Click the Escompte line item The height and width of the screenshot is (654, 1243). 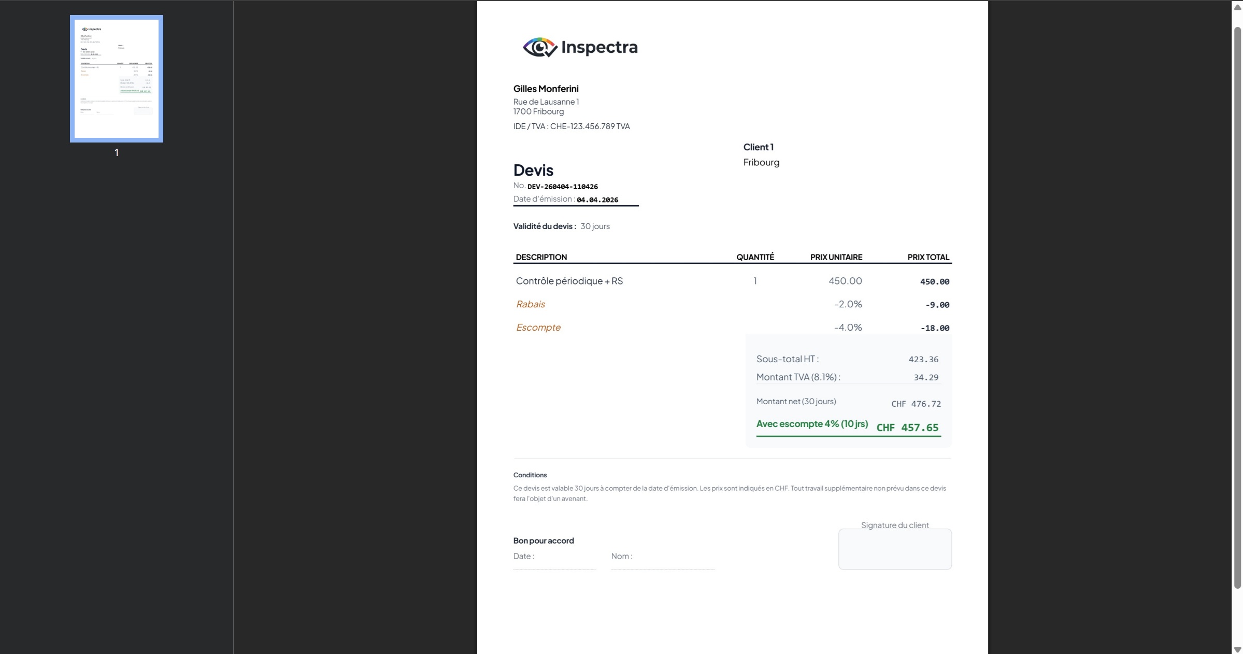point(538,328)
